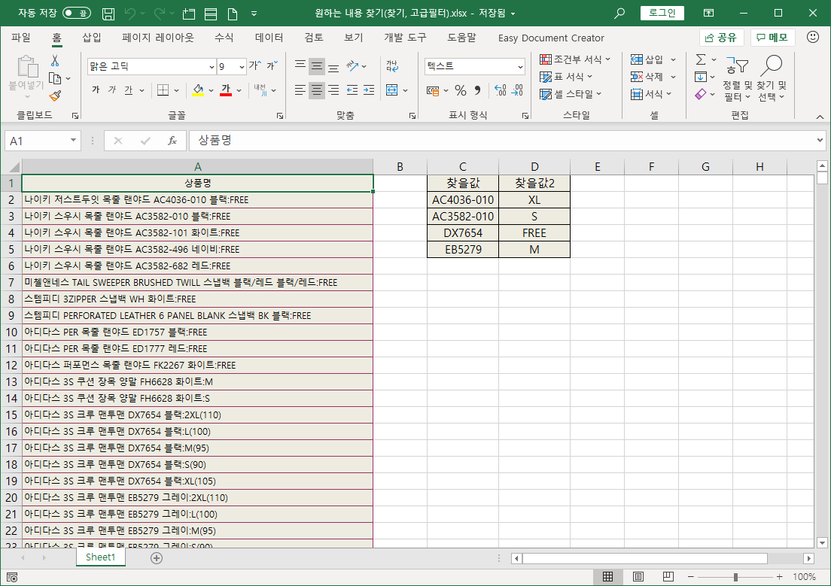Toggle bold formatting
This screenshot has height=586, width=831.
(96, 90)
